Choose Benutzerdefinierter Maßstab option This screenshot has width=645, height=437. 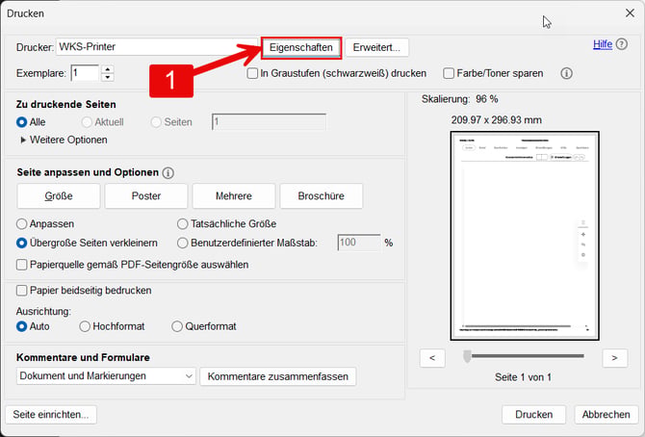[x=182, y=244]
